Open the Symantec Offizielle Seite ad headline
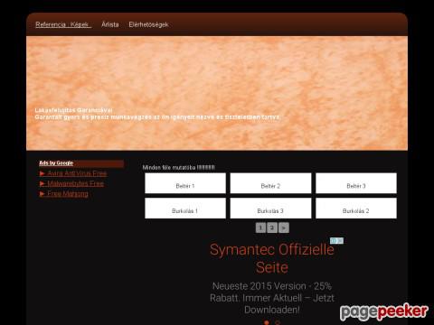 tap(272, 258)
